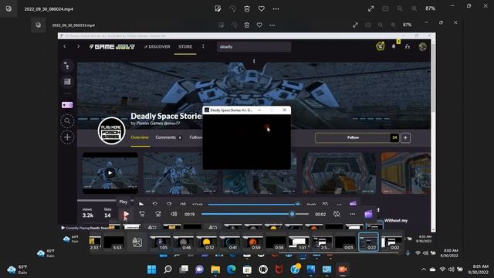Click the video seek slider handle
The width and height of the screenshot is (494, 278).
(x=292, y=215)
